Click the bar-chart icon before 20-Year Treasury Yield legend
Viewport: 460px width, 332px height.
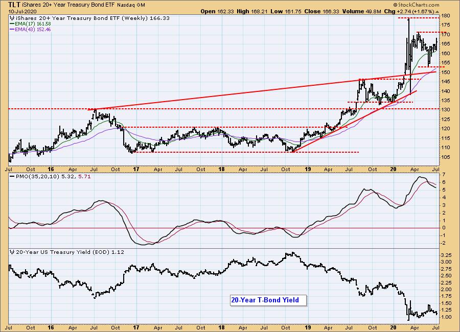pos(12,252)
